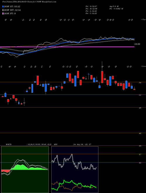Open the dark blue ADX indicator panel
The width and height of the screenshot is (146, 193).
tap(75, 170)
